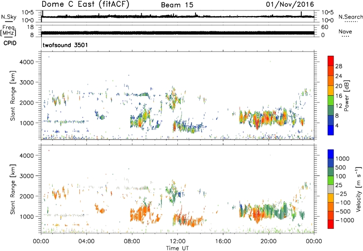Click the '20:00' time tick label

tap(268, 241)
